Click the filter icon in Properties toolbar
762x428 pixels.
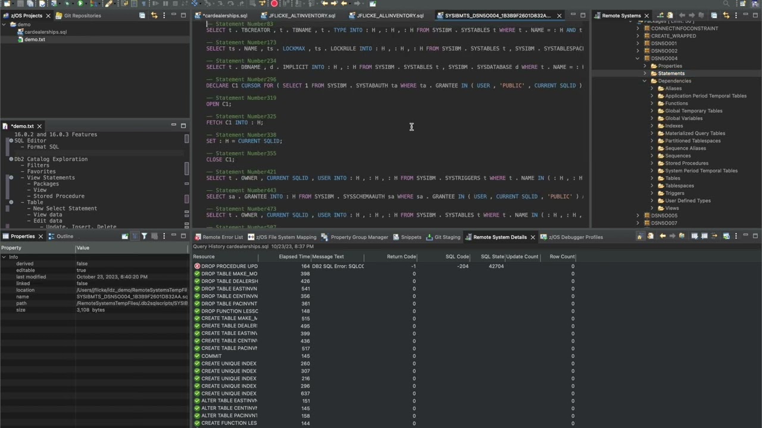click(x=144, y=237)
